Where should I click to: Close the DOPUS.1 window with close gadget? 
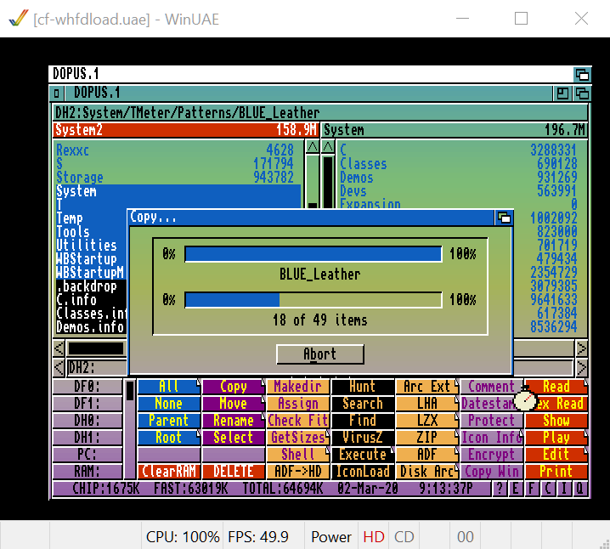[56, 93]
